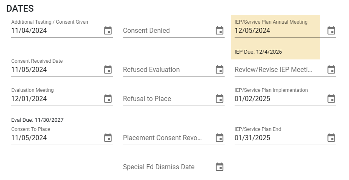Open calendar for IEP/Service Plan Annual Meeting

[x=331, y=31]
